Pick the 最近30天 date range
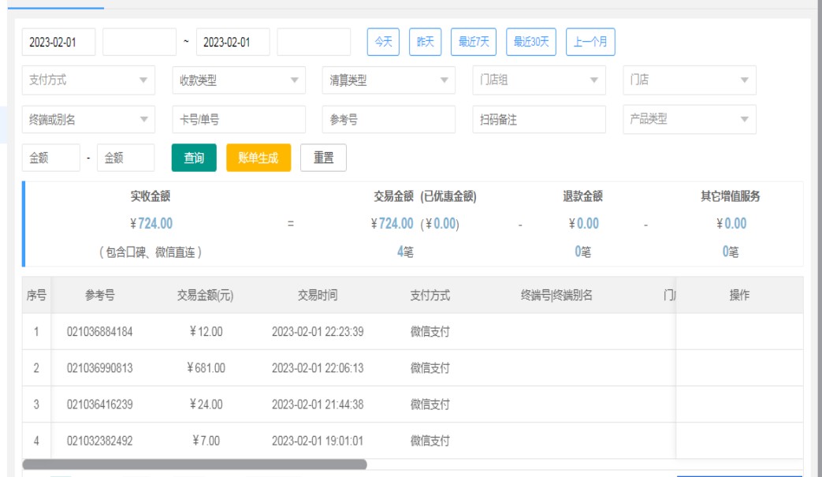 click(530, 42)
